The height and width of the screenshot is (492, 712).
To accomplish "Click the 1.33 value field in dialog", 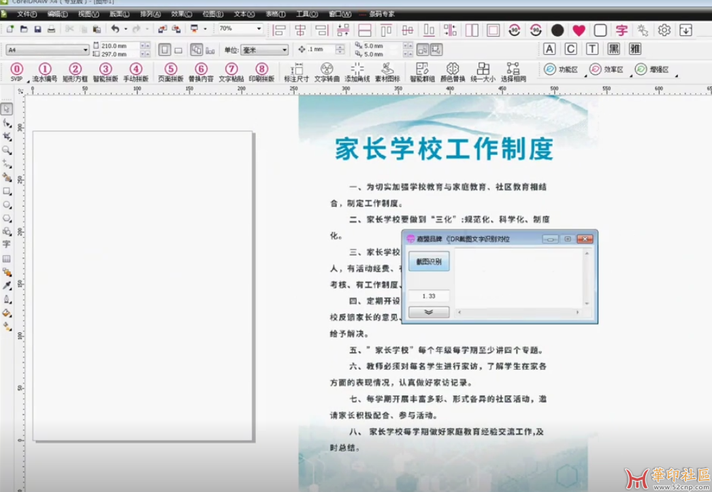I will pos(429,296).
